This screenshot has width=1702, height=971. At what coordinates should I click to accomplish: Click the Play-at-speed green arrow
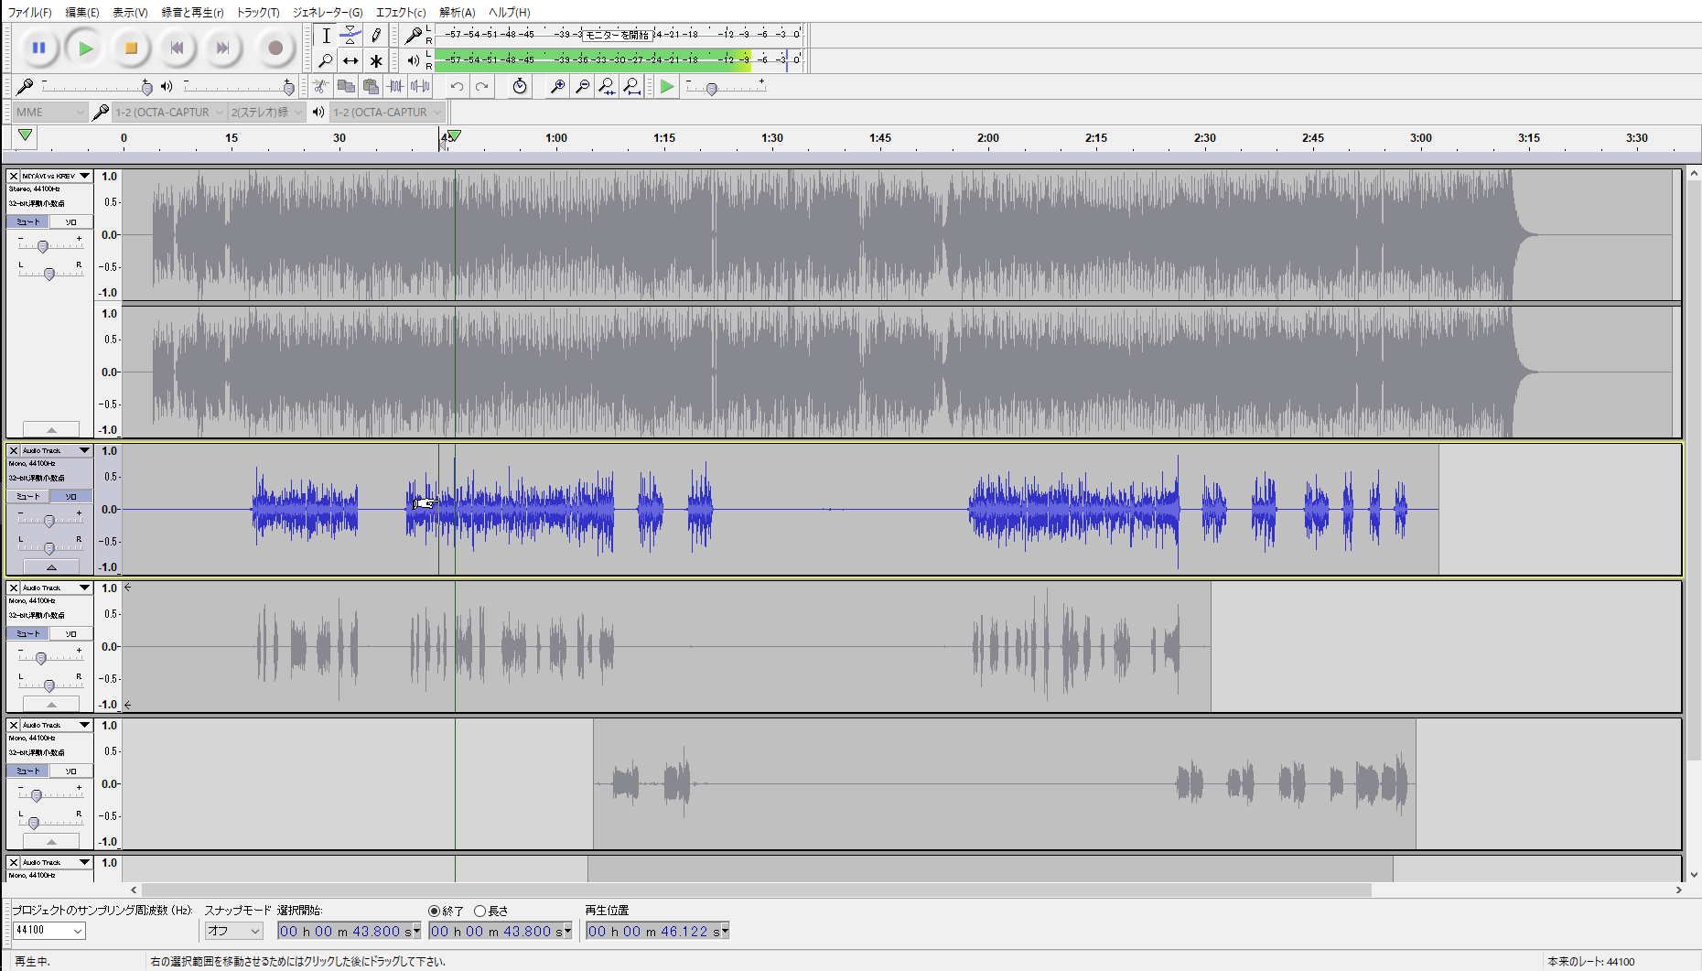[x=667, y=86]
